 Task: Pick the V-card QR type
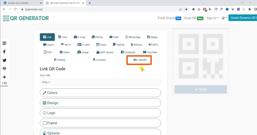point(83,45)
